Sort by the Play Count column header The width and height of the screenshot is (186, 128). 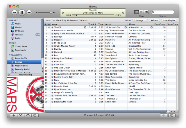(x=160, y=24)
